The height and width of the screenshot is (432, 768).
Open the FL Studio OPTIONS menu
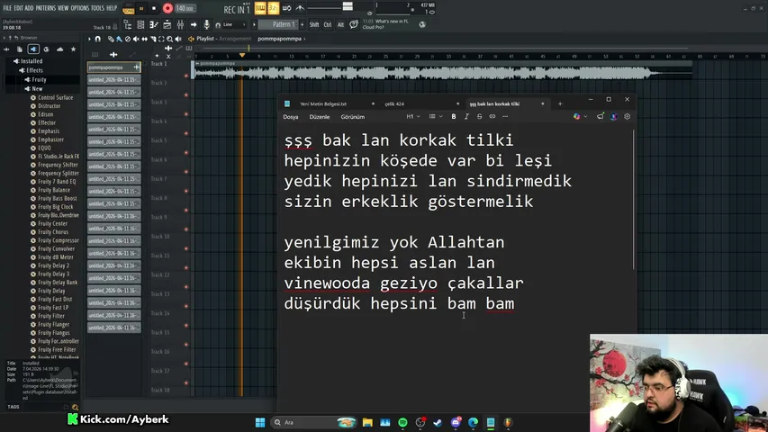80,8
